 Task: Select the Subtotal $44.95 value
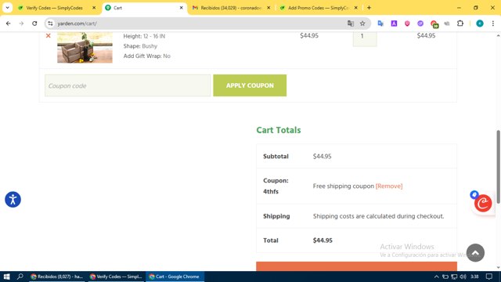pyautogui.click(x=322, y=157)
